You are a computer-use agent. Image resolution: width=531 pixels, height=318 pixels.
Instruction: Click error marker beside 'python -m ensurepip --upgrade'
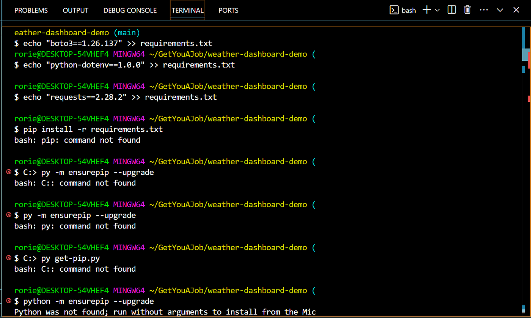click(9, 301)
